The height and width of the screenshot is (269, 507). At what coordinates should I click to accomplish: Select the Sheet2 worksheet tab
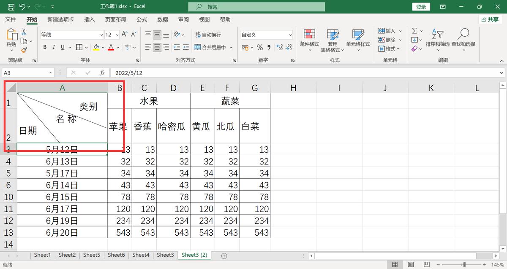67,255
